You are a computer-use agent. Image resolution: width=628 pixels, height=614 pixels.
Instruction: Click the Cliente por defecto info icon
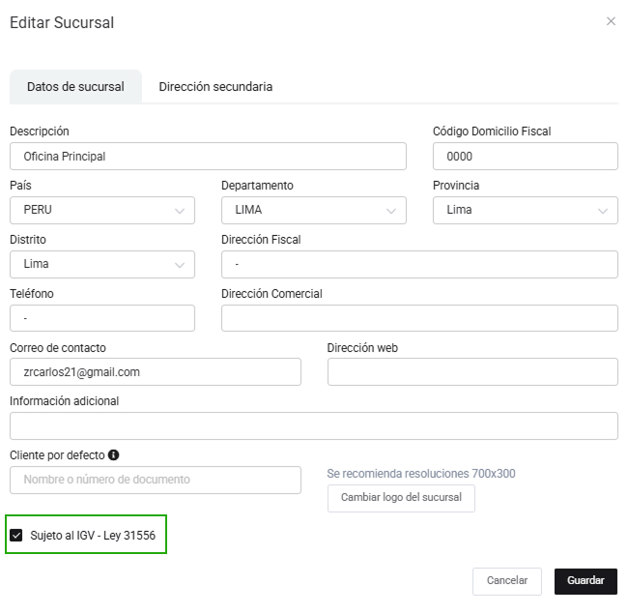click(114, 454)
